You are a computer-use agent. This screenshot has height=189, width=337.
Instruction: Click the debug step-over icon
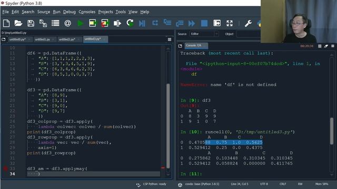(155, 23)
